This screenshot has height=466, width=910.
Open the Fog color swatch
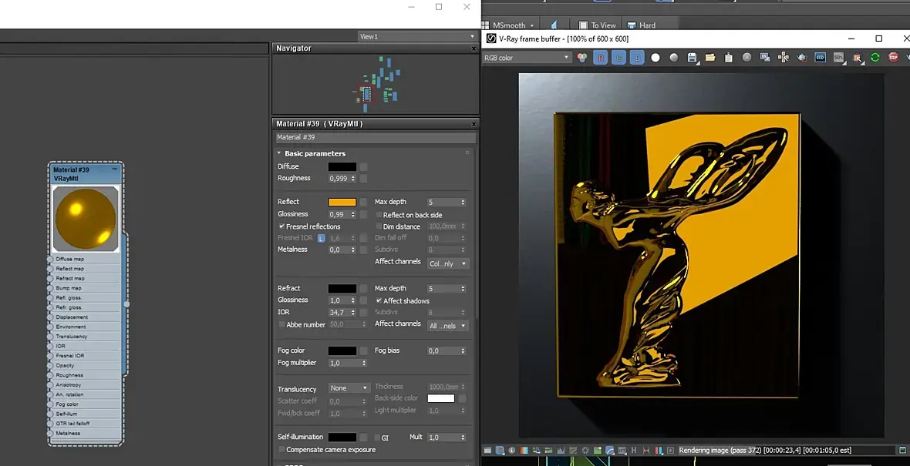(x=342, y=350)
